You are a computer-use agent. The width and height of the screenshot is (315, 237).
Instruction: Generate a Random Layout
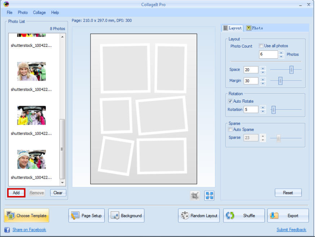(199, 216)
